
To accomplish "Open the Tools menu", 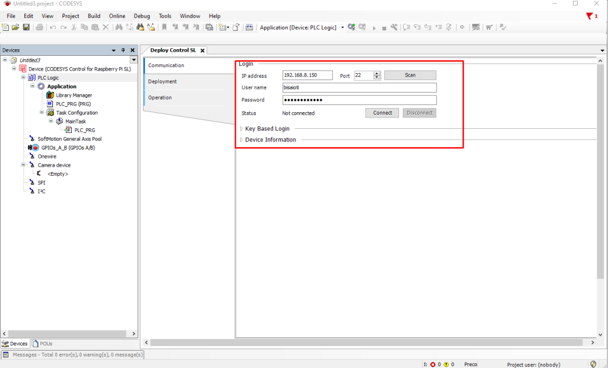I will click(x=165, y=16).
